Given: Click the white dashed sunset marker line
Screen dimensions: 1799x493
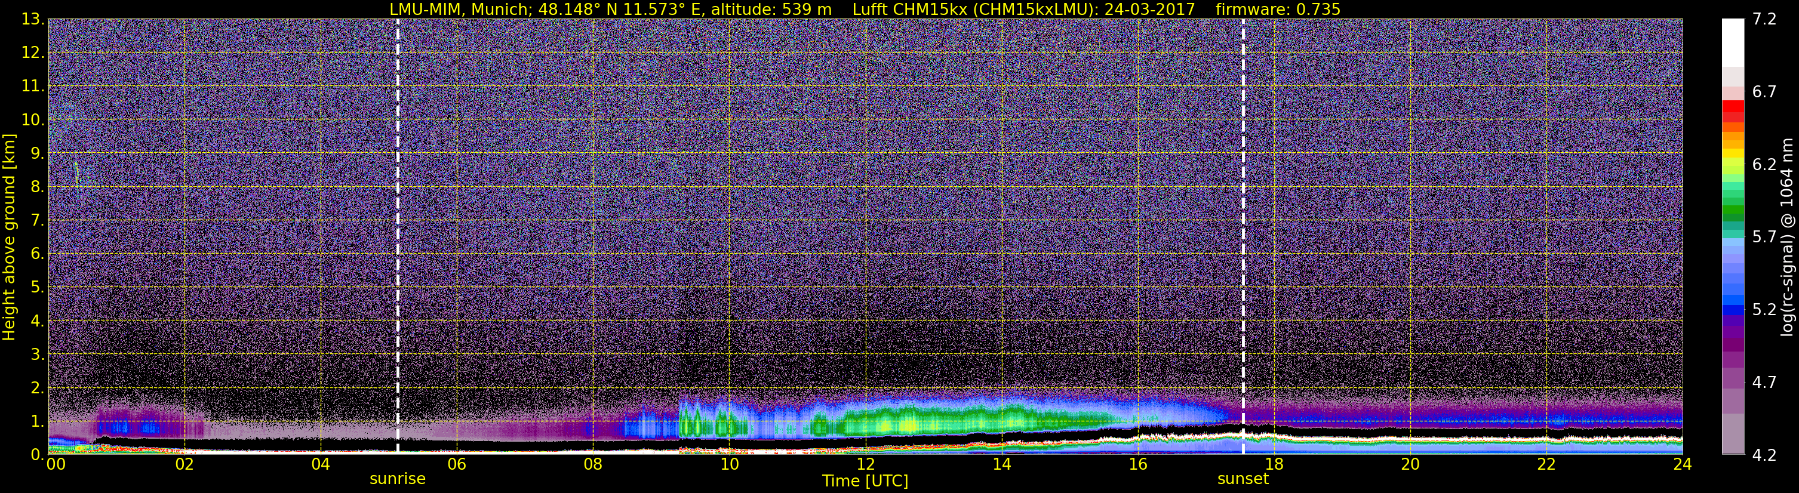Looking at the screenshot, I should point(1243,237).
